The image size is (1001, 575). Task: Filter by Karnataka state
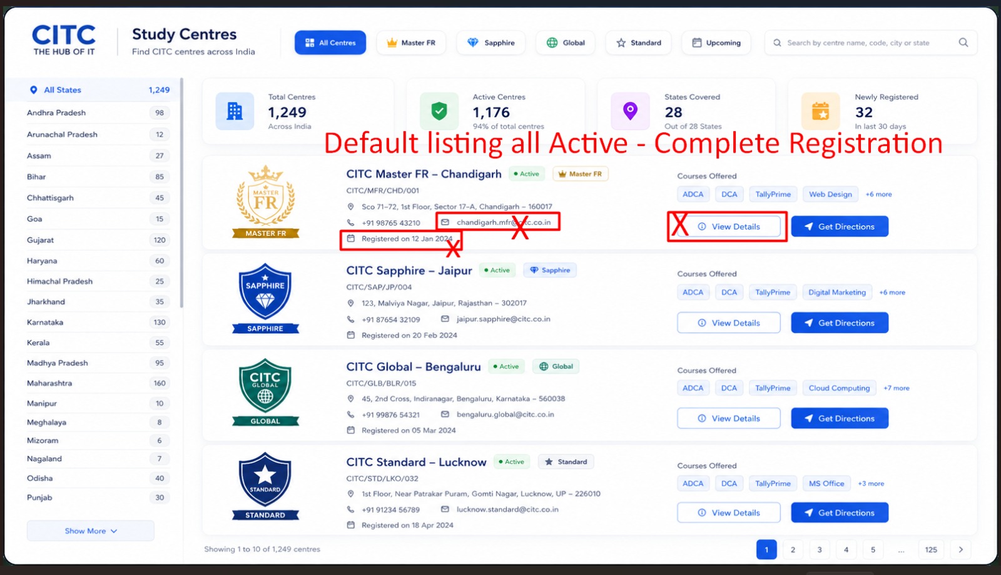point(98,322)
